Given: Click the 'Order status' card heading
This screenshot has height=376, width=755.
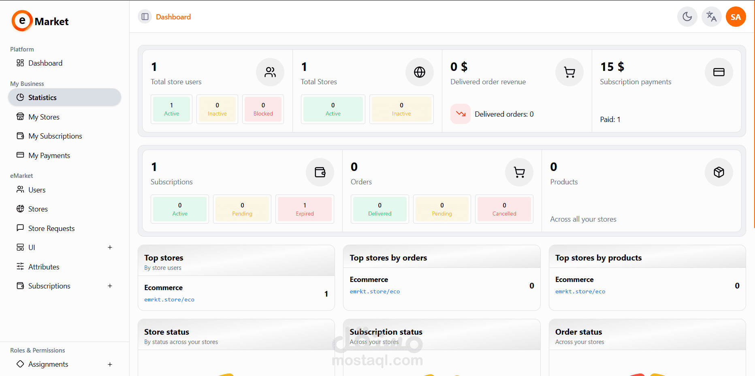Looking at the screenshot, I should (578, 332).
